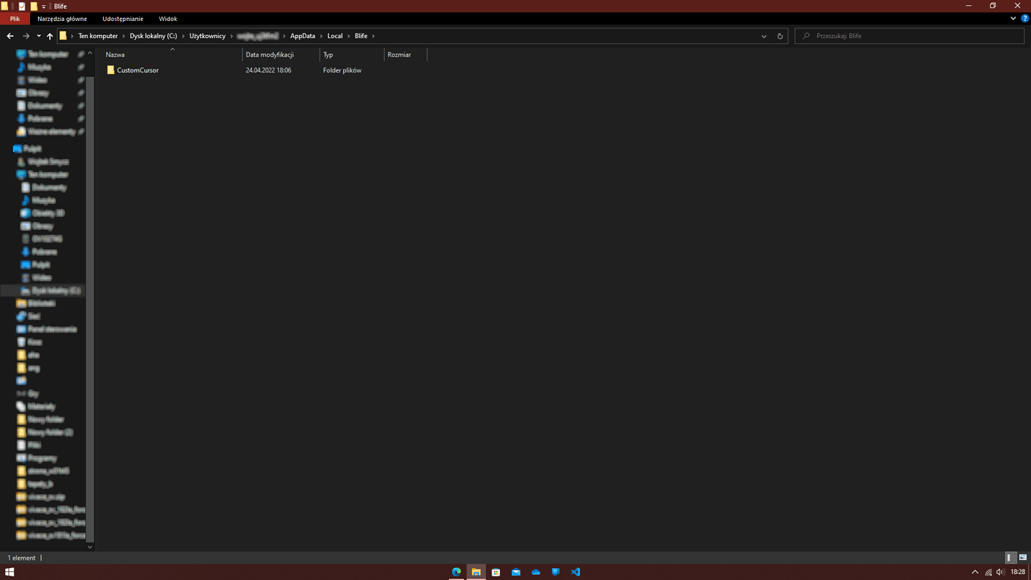The image size is (1031, 580).
Task: Open the CustomCursor folder
Action: 137,70
